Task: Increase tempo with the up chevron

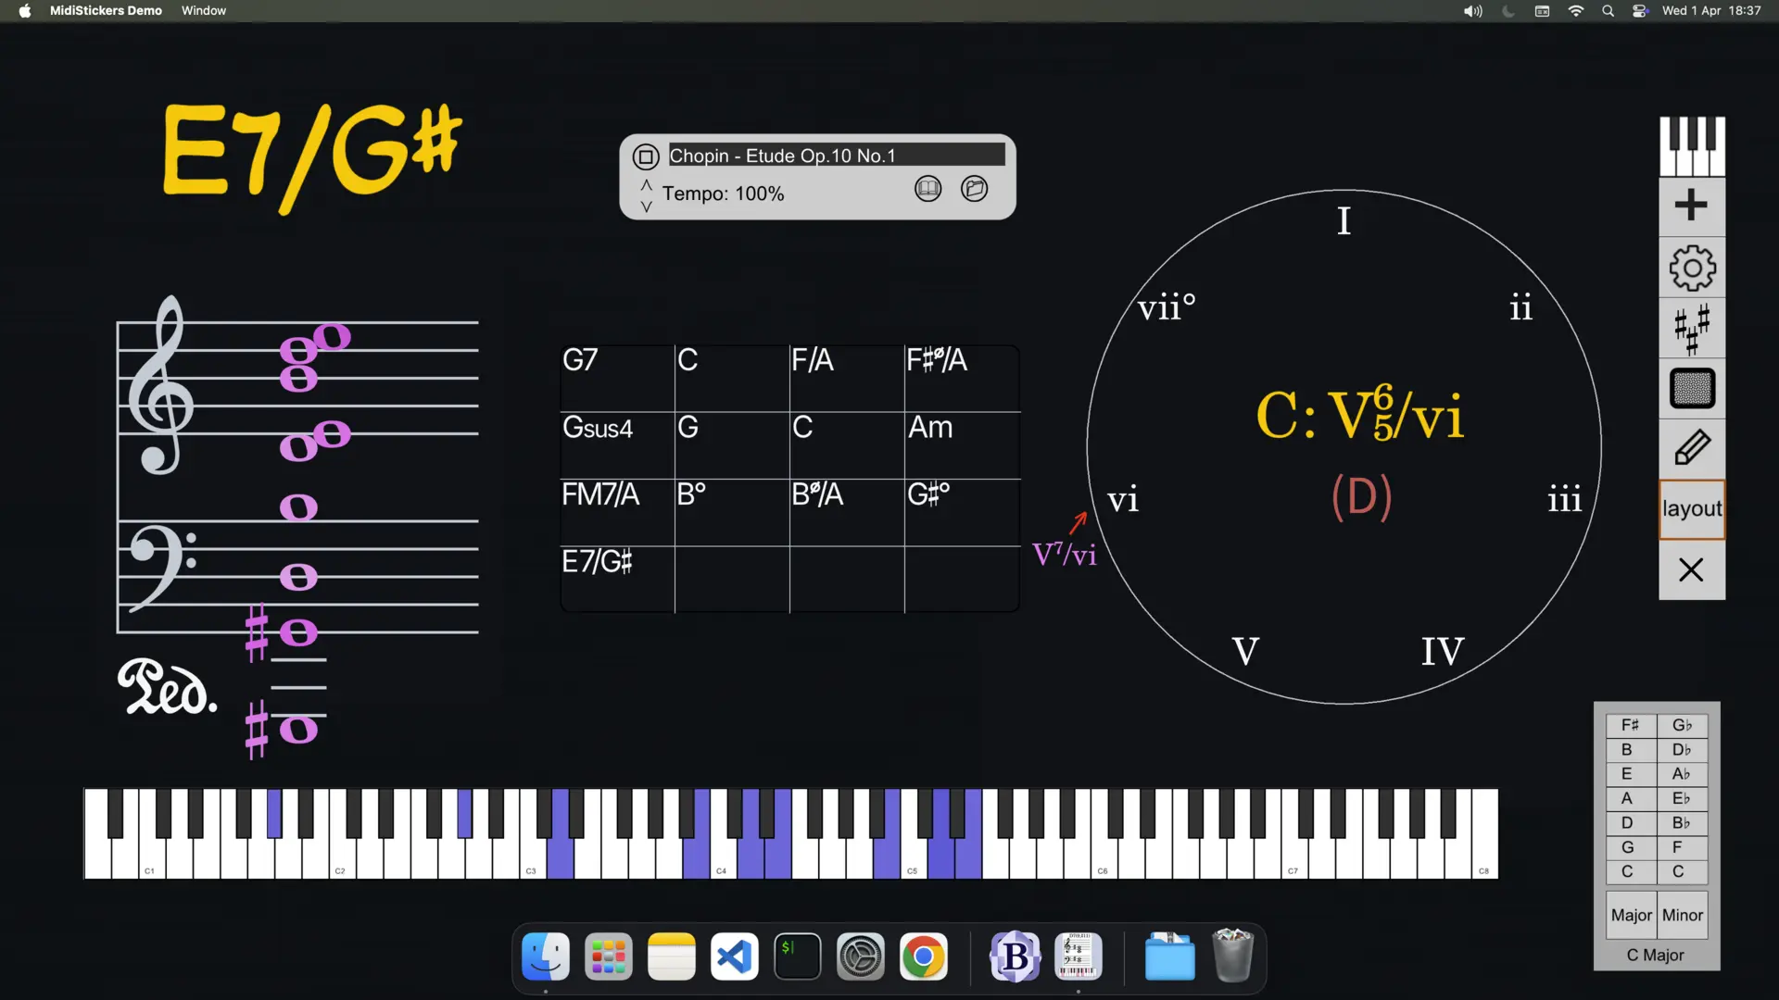Action: [646, 183]
